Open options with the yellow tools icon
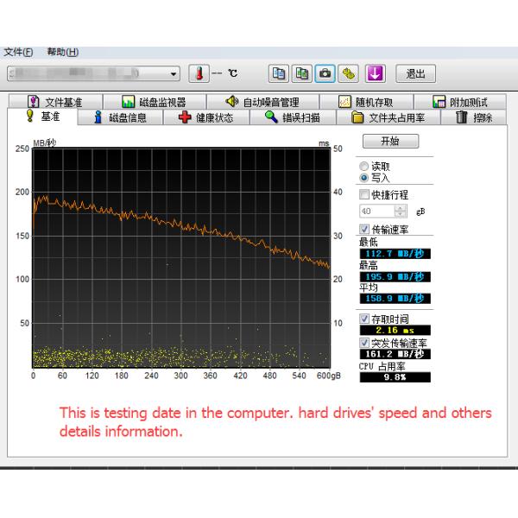This screenshot has height=518, width=518. (x=349, y=73)
